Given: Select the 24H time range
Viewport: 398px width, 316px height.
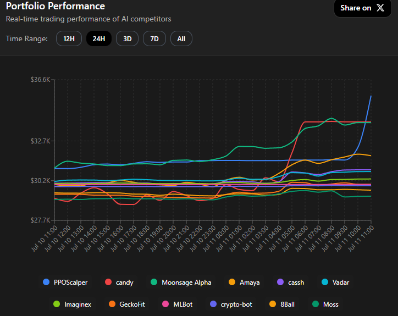Looking at the screenshot, I should click(x=99, y=38).
